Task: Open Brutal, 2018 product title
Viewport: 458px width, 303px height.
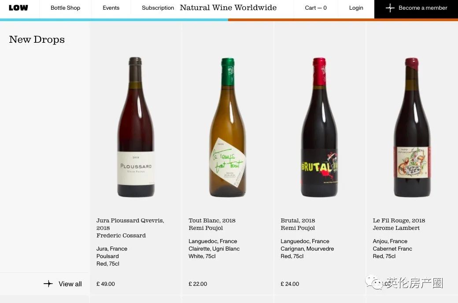Action: pyautogui.click(x=298, y=221)
